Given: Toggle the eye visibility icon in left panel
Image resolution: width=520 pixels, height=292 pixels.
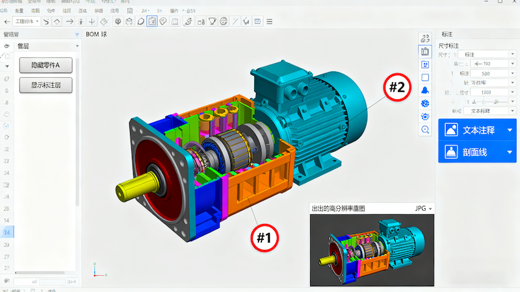Looking at the screenshot, I should tap(7, 46).
